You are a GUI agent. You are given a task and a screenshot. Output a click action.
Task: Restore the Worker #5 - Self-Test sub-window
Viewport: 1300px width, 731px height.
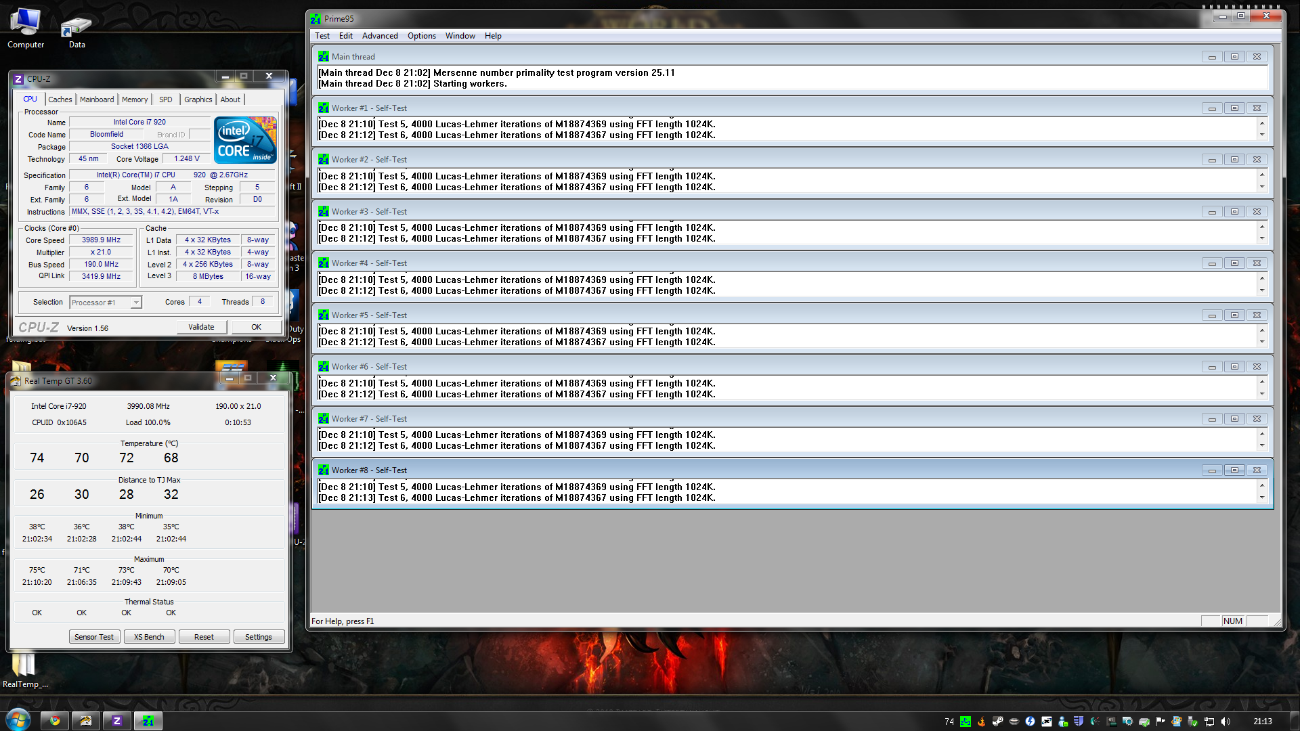(1234, 315)
